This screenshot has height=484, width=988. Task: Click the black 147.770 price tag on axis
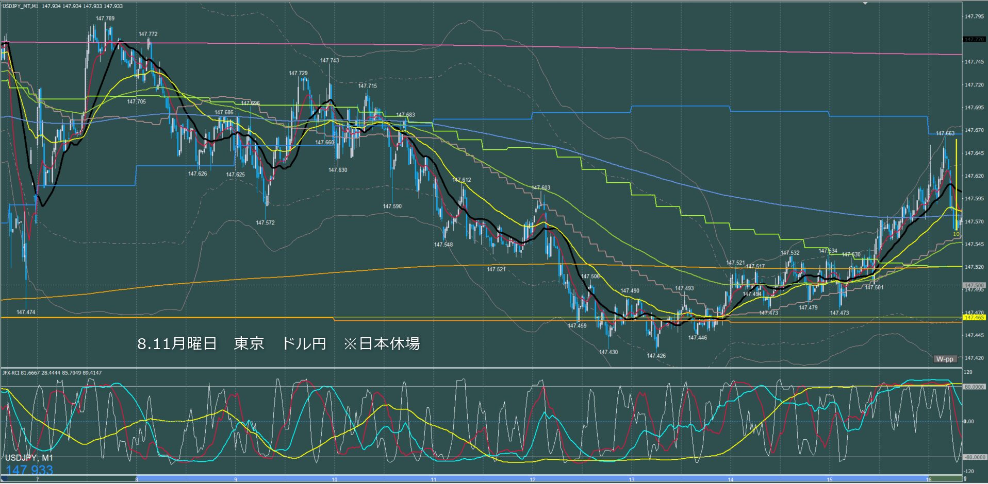[974, 39]
